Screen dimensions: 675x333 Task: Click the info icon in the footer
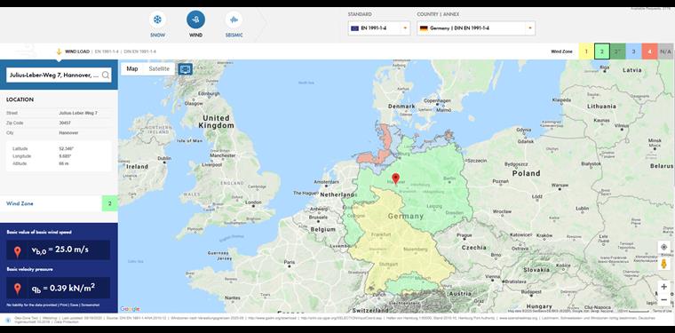click(x=9, y=319)
